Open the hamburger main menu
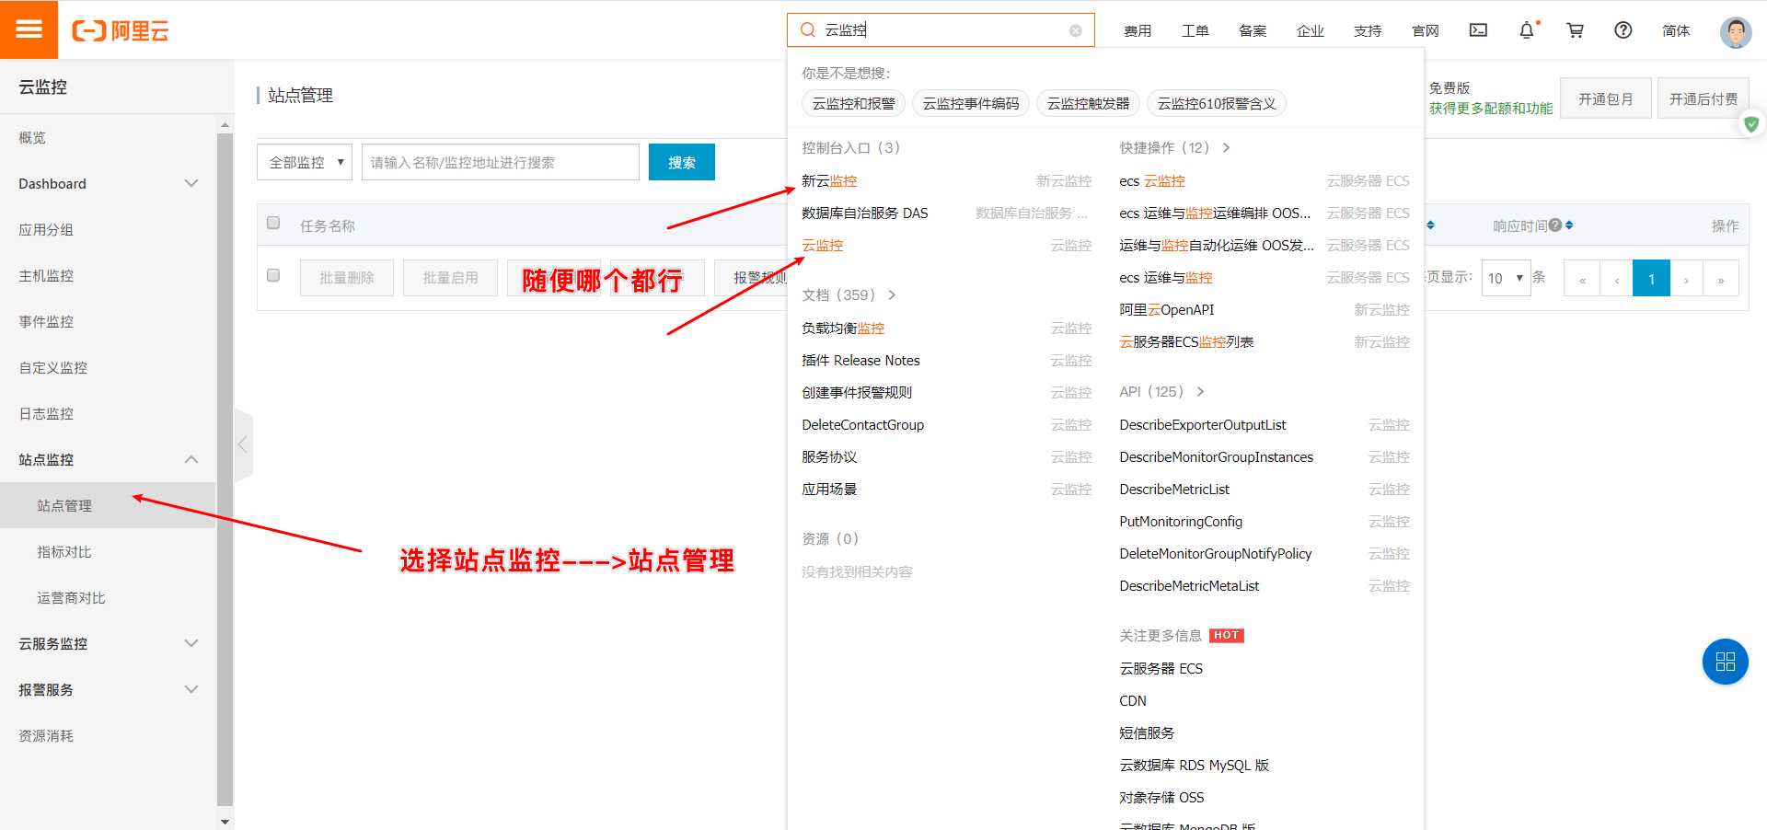The width and height of the screenshot is (1767, 830). [x=29, y=29]
